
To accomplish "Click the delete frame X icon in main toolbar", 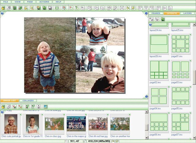I will point(83,8).
